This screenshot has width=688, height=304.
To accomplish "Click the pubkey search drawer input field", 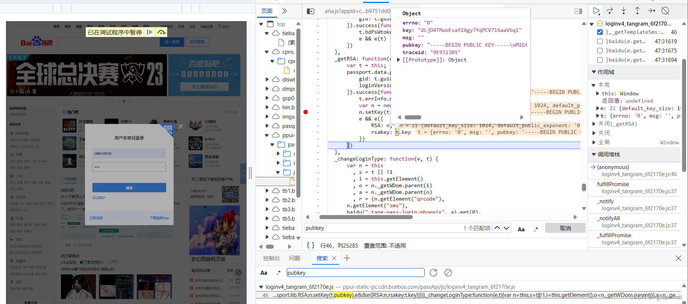I will point(355,272).
